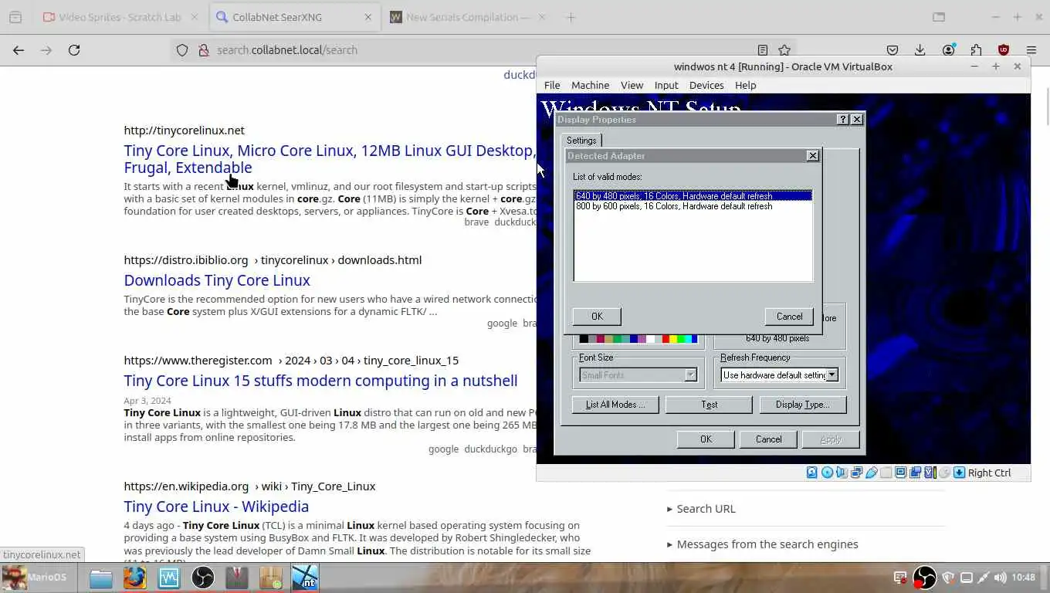Open the system monitor taskbar icon
Viewport: 1050px width, 593px height.
(x=169, y=578)
